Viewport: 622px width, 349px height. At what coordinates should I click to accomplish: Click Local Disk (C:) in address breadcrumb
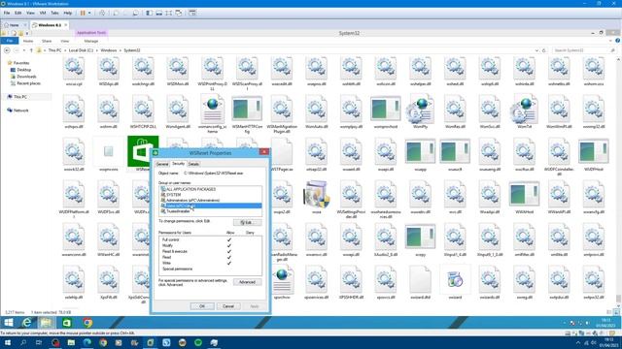click(x=81, y=50)
